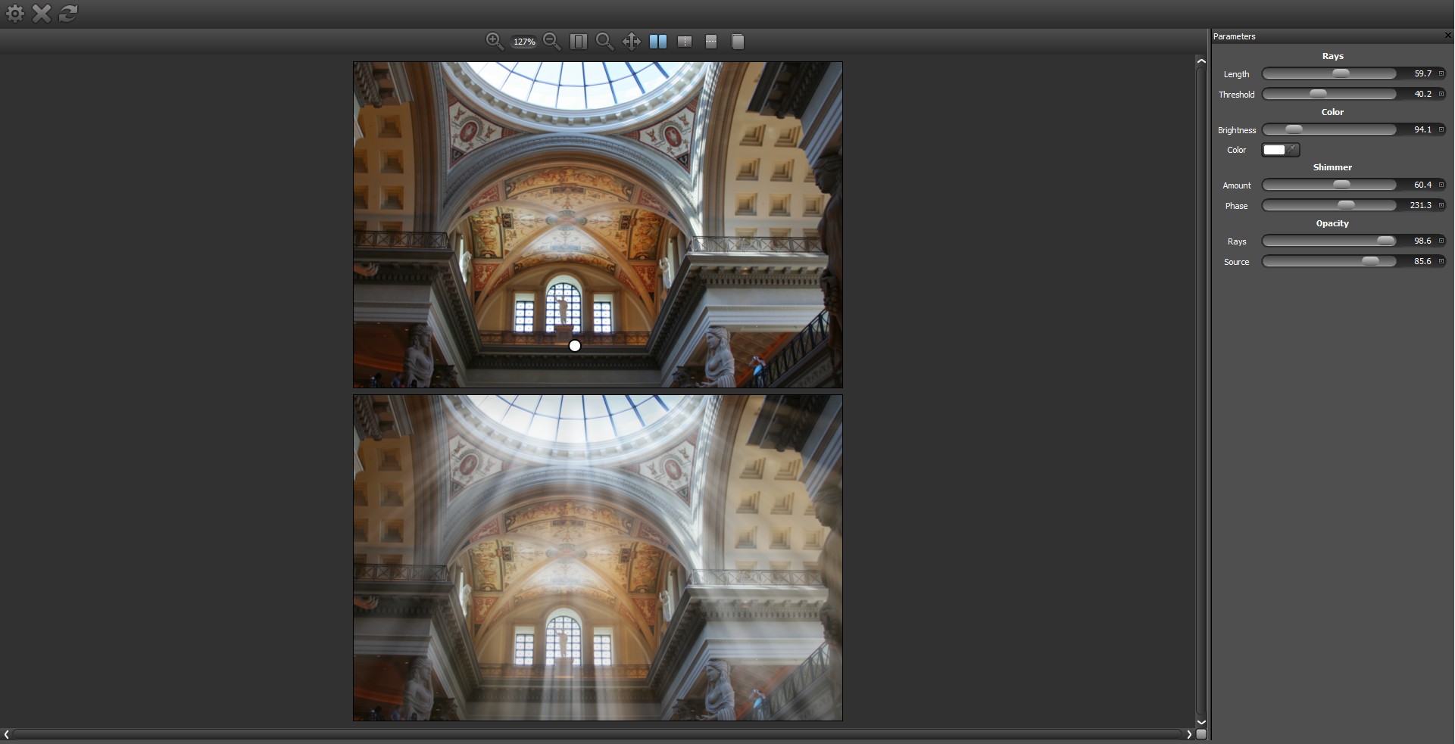Image resolution: width=1455 pixels, height=744 pixels.
Task: Reset parameters with the refresh arrows icon
Action: click(68, 13)
